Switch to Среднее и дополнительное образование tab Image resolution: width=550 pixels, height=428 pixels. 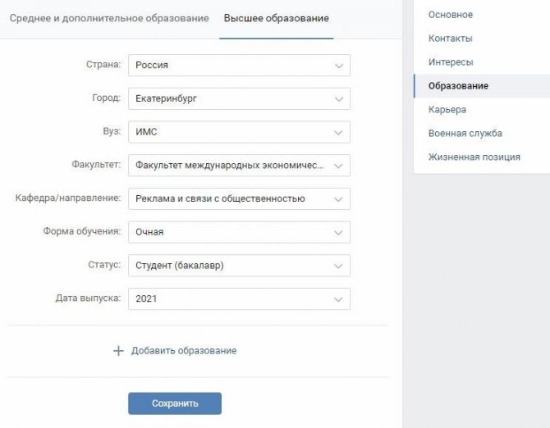click(109, 18)
